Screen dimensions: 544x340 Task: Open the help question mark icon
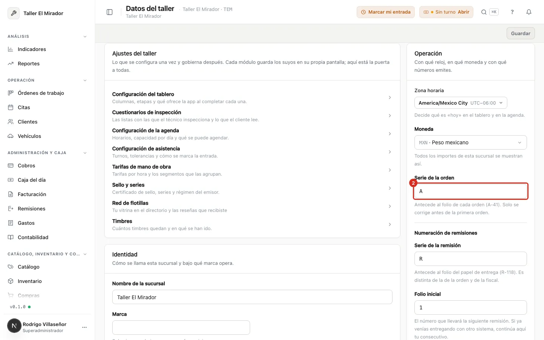[512, 12]
